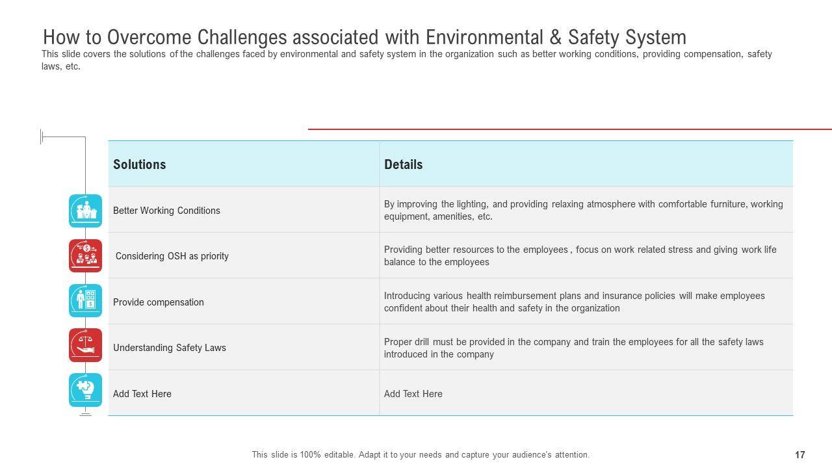The height and width of the screenshot is (468, 832).
Task: Click Add Text Here in Details column
Action: [x=413, y=394]
